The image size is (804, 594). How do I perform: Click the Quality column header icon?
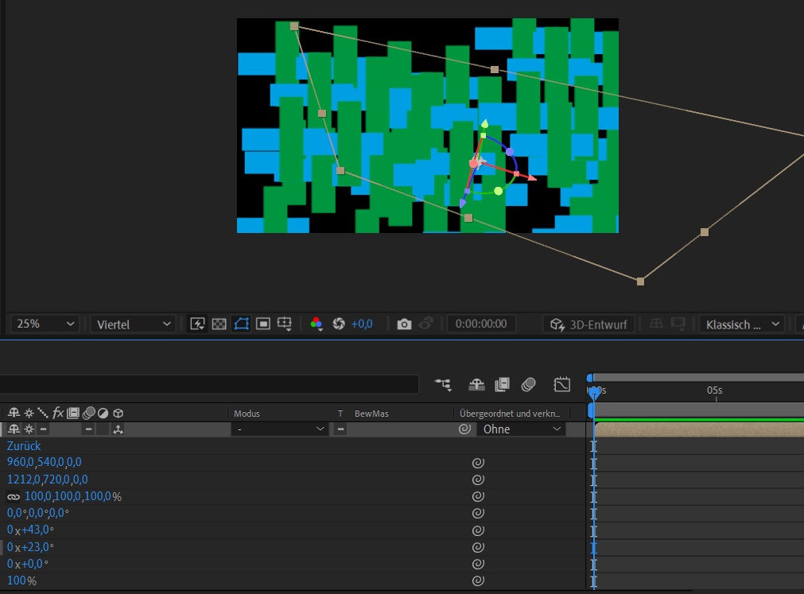pos(43,413)
